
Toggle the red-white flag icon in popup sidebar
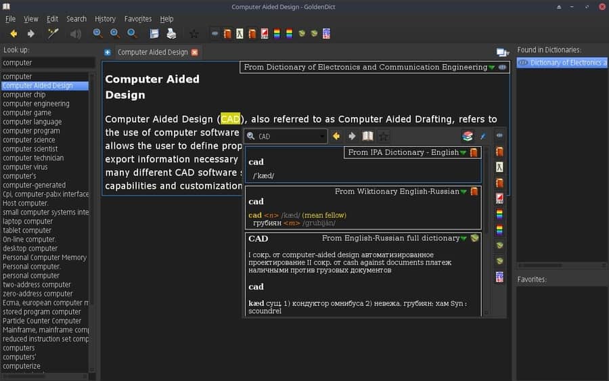coord(499,198)
